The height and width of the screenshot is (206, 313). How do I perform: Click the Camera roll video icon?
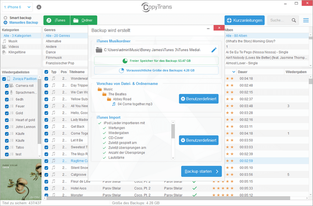(12, 86)
